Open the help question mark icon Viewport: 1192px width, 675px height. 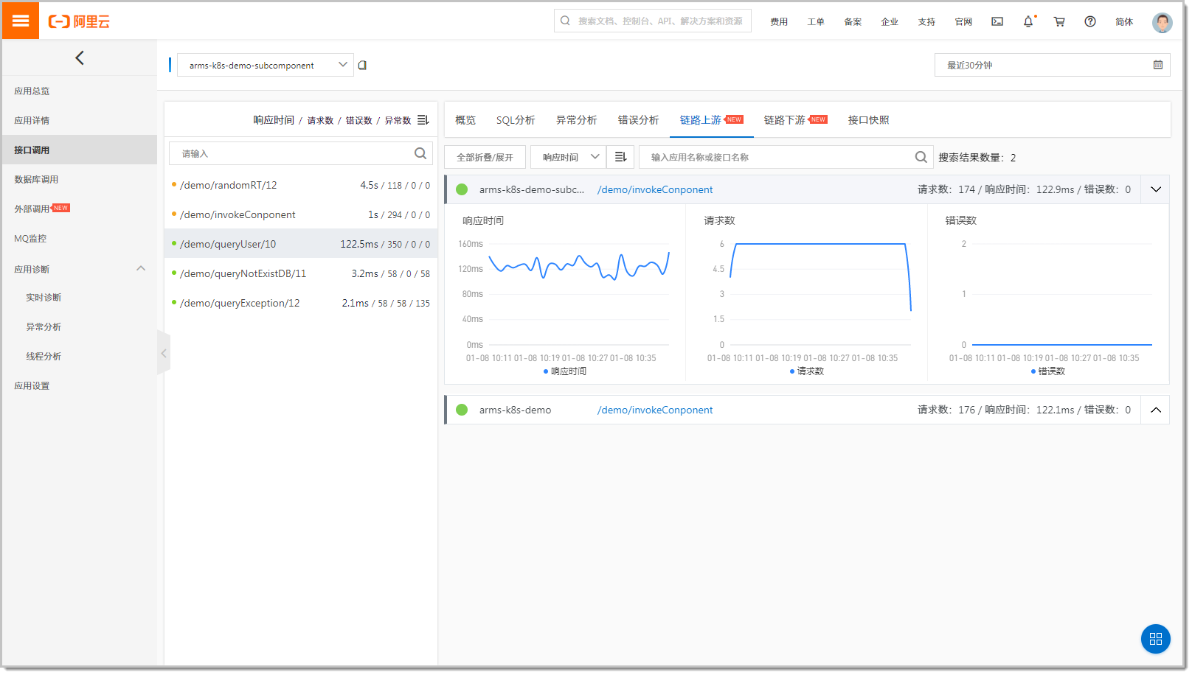pyautogui.click(x=1090, y=21)
